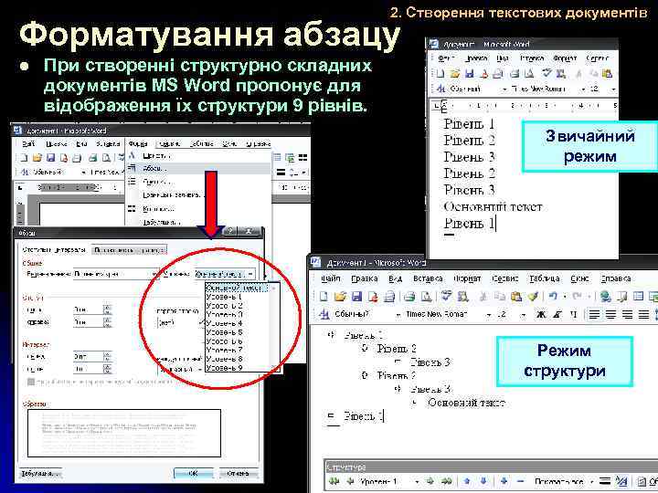Click help question-mark button in Абзац dialog
The image size is (658, 493).
coord(230,231)
